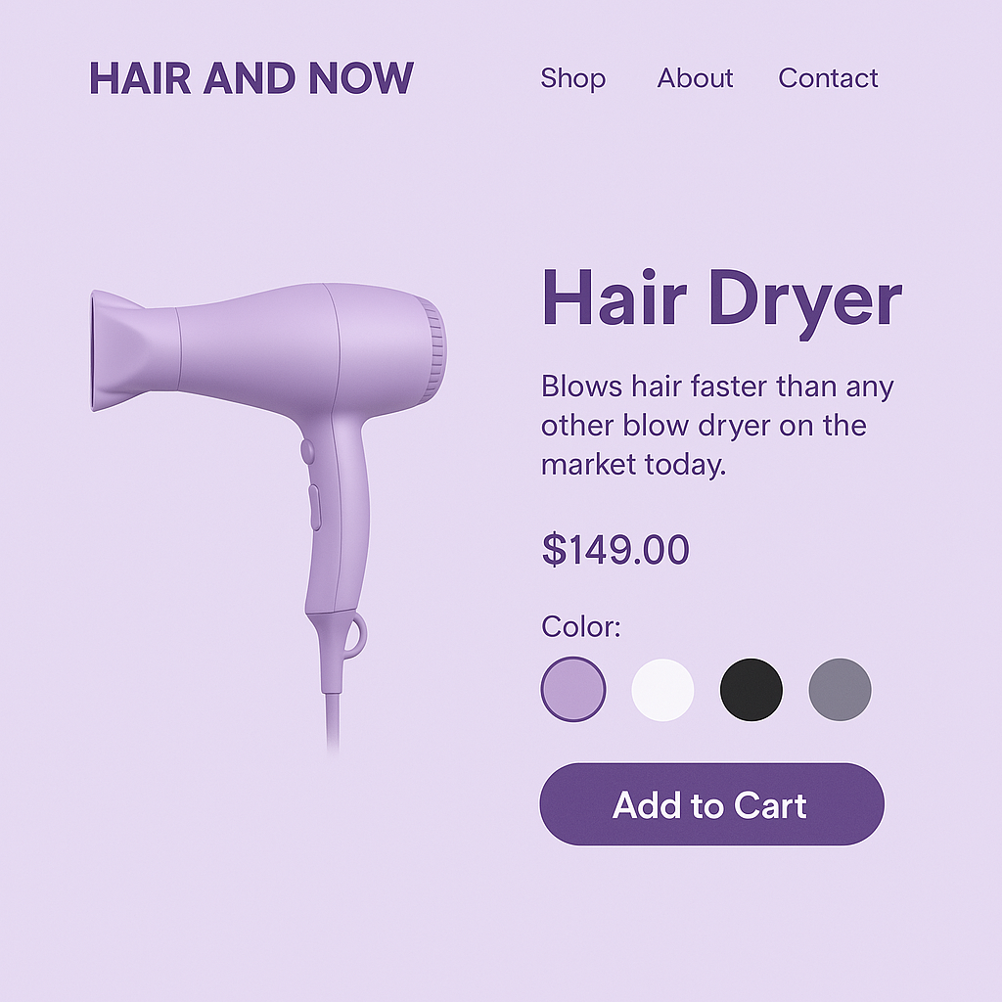1002x1002 pixels.
Task: Click the slide switch on dryer handle
Action: pos(314,508)
